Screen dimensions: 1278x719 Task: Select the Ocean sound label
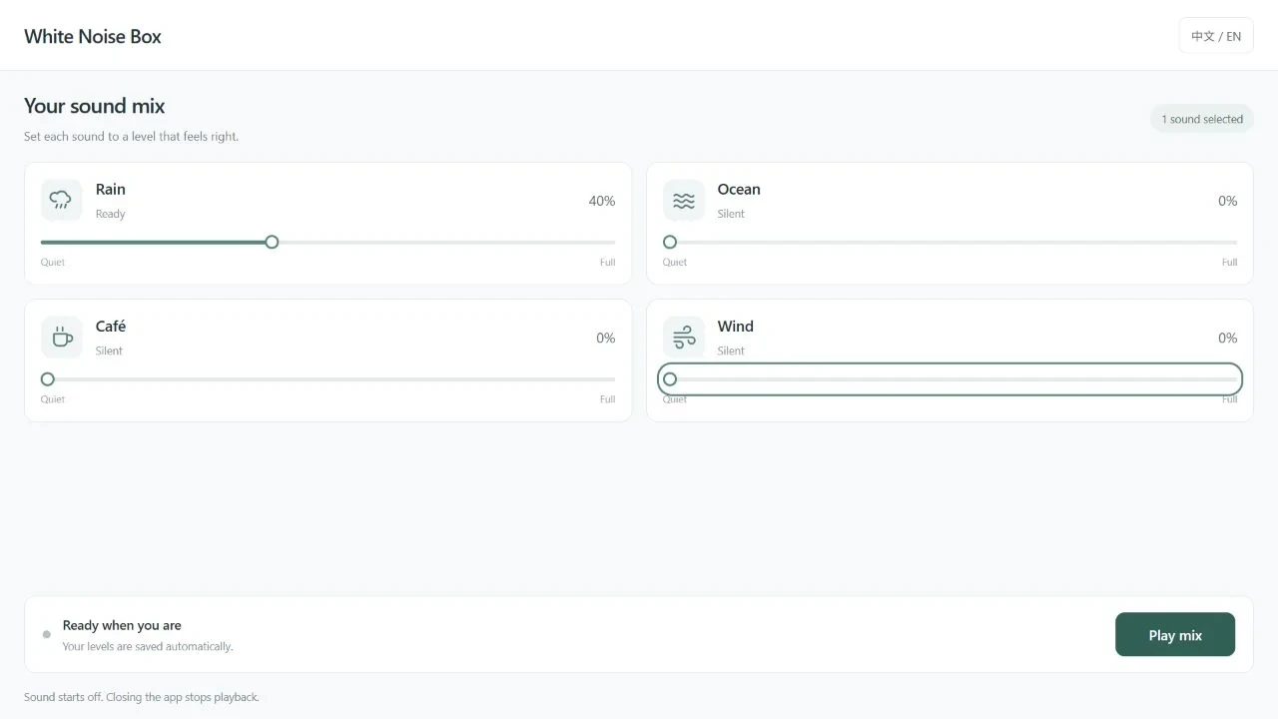(739, 189)
